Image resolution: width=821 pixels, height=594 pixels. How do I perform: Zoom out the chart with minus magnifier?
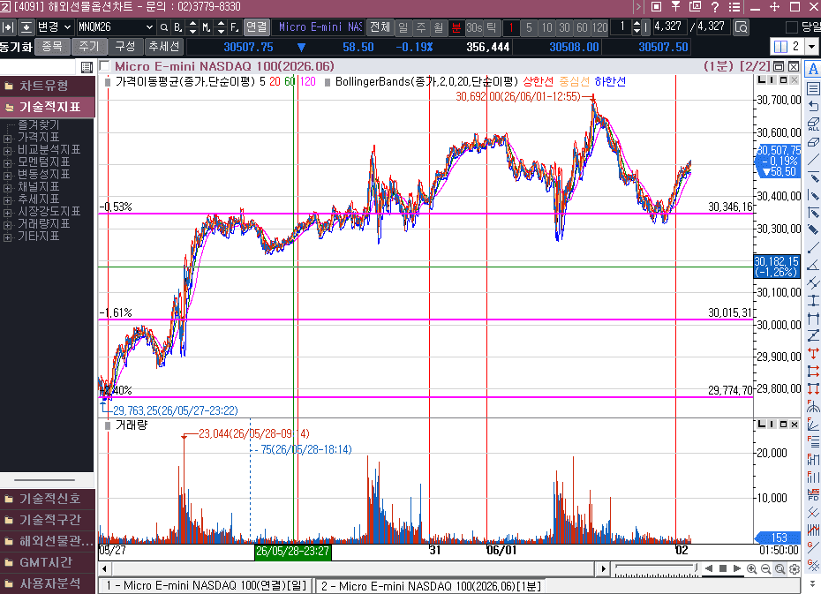click(x=765, y=569)
